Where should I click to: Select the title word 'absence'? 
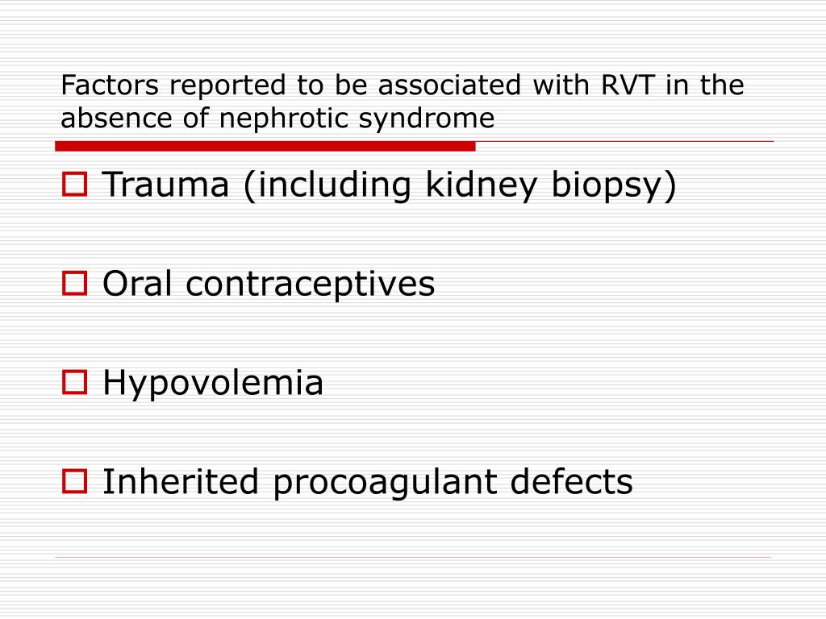(x=116, y=118)
